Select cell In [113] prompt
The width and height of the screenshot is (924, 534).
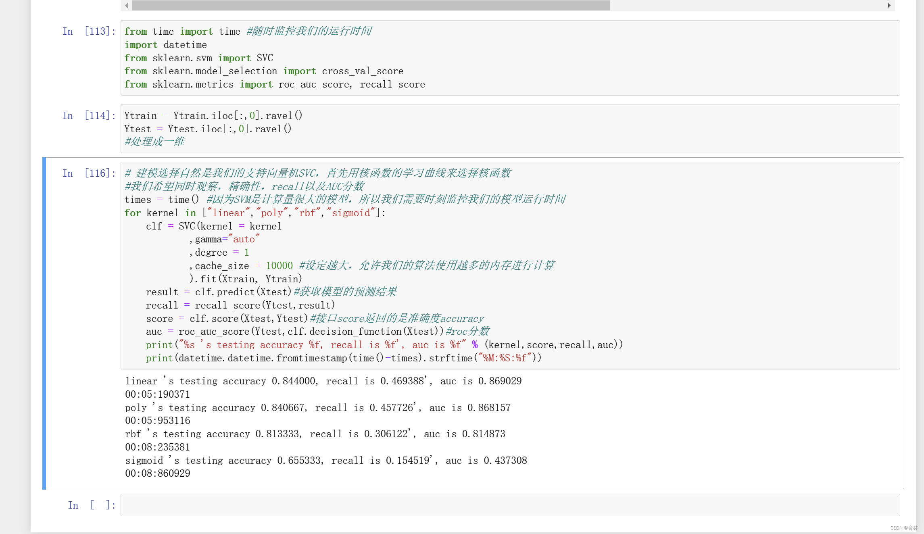89,31
